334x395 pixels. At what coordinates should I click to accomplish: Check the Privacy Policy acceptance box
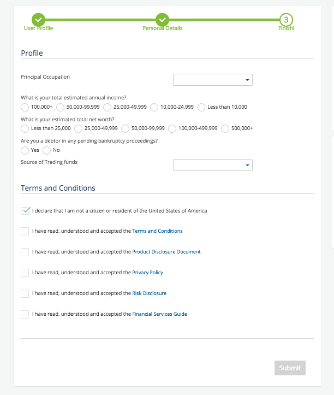[x=25, y=273]
